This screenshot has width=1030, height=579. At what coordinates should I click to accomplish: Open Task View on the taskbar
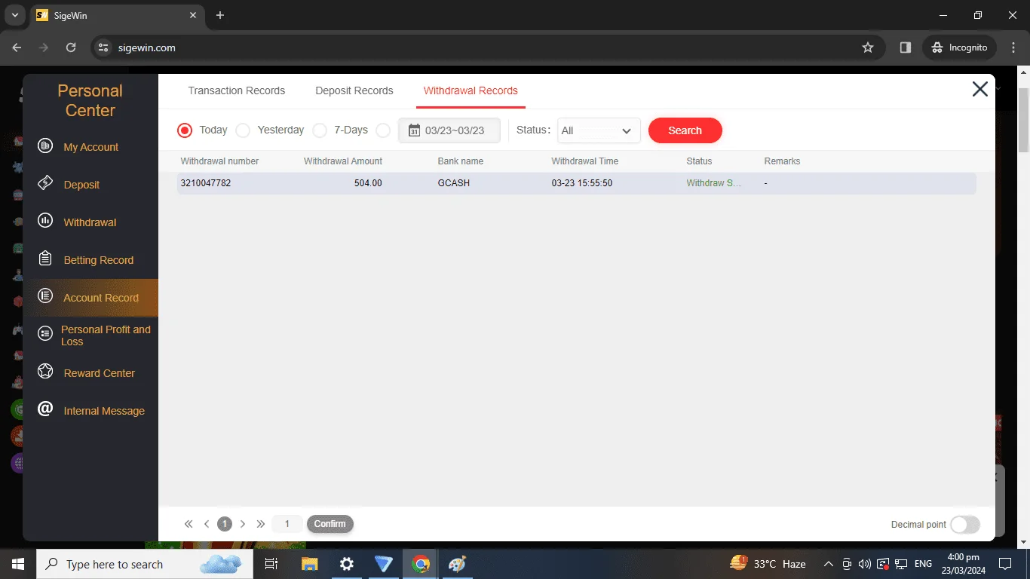pyautogui.click(x=271, y=564)
